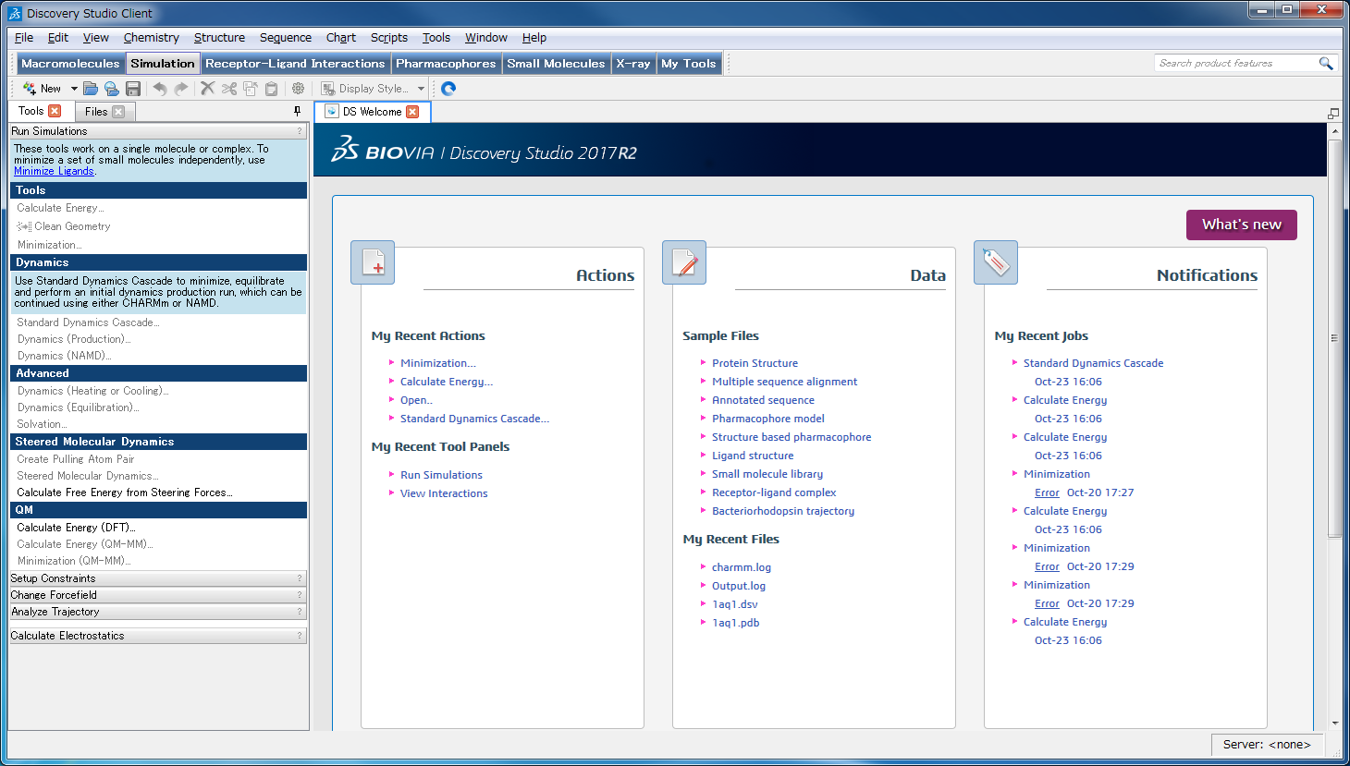This screenshot has height=766, width=1350.
Task: Close the DS Welcome tab
Action: 412,112
